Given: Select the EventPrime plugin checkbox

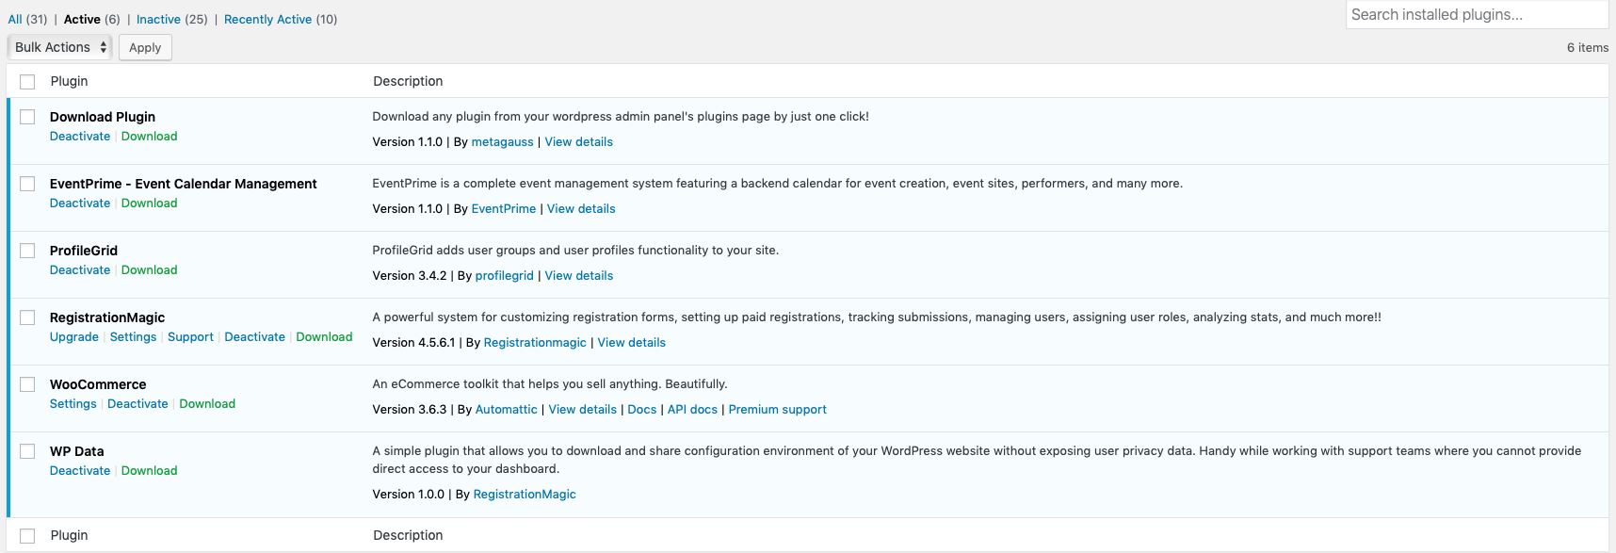Looking at the screenshot, I should point(27,184).
